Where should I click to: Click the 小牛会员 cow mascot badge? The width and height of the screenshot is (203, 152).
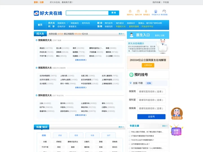(x=177, y=113)
